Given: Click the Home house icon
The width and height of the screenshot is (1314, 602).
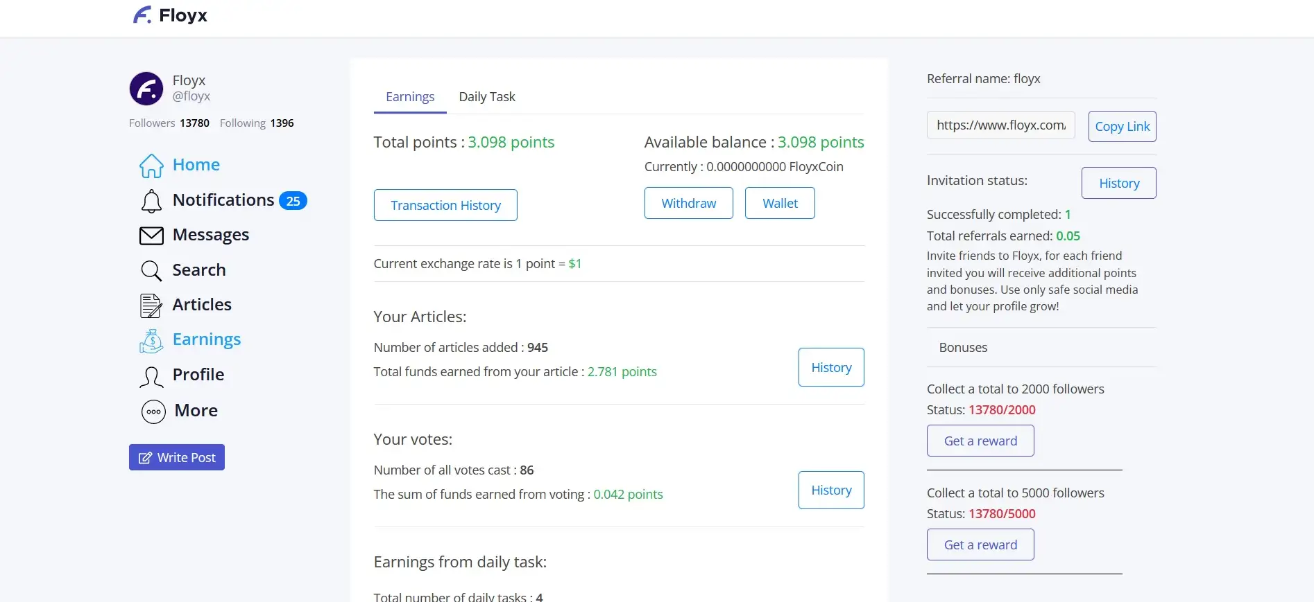Looking at the screenshot, I should coord(151,166).
